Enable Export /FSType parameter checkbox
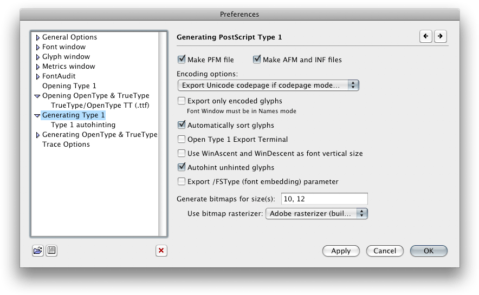 click(x=182, y=182)
